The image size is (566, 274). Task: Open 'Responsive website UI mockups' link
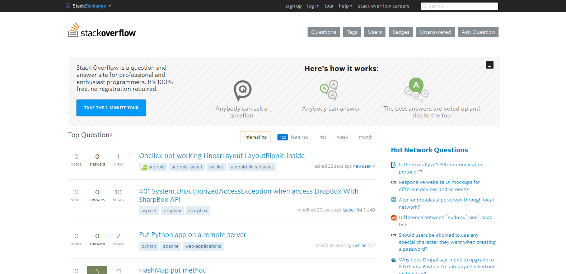(x=439, y=186)
